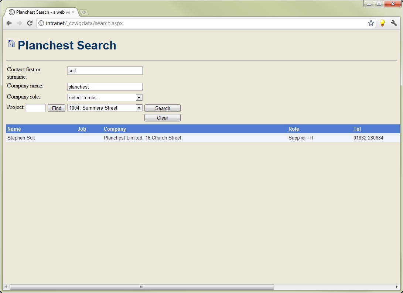The height and width of the screenshot is (293, 403).
Task: Click the contact name field containing solt
Action: 105,70
